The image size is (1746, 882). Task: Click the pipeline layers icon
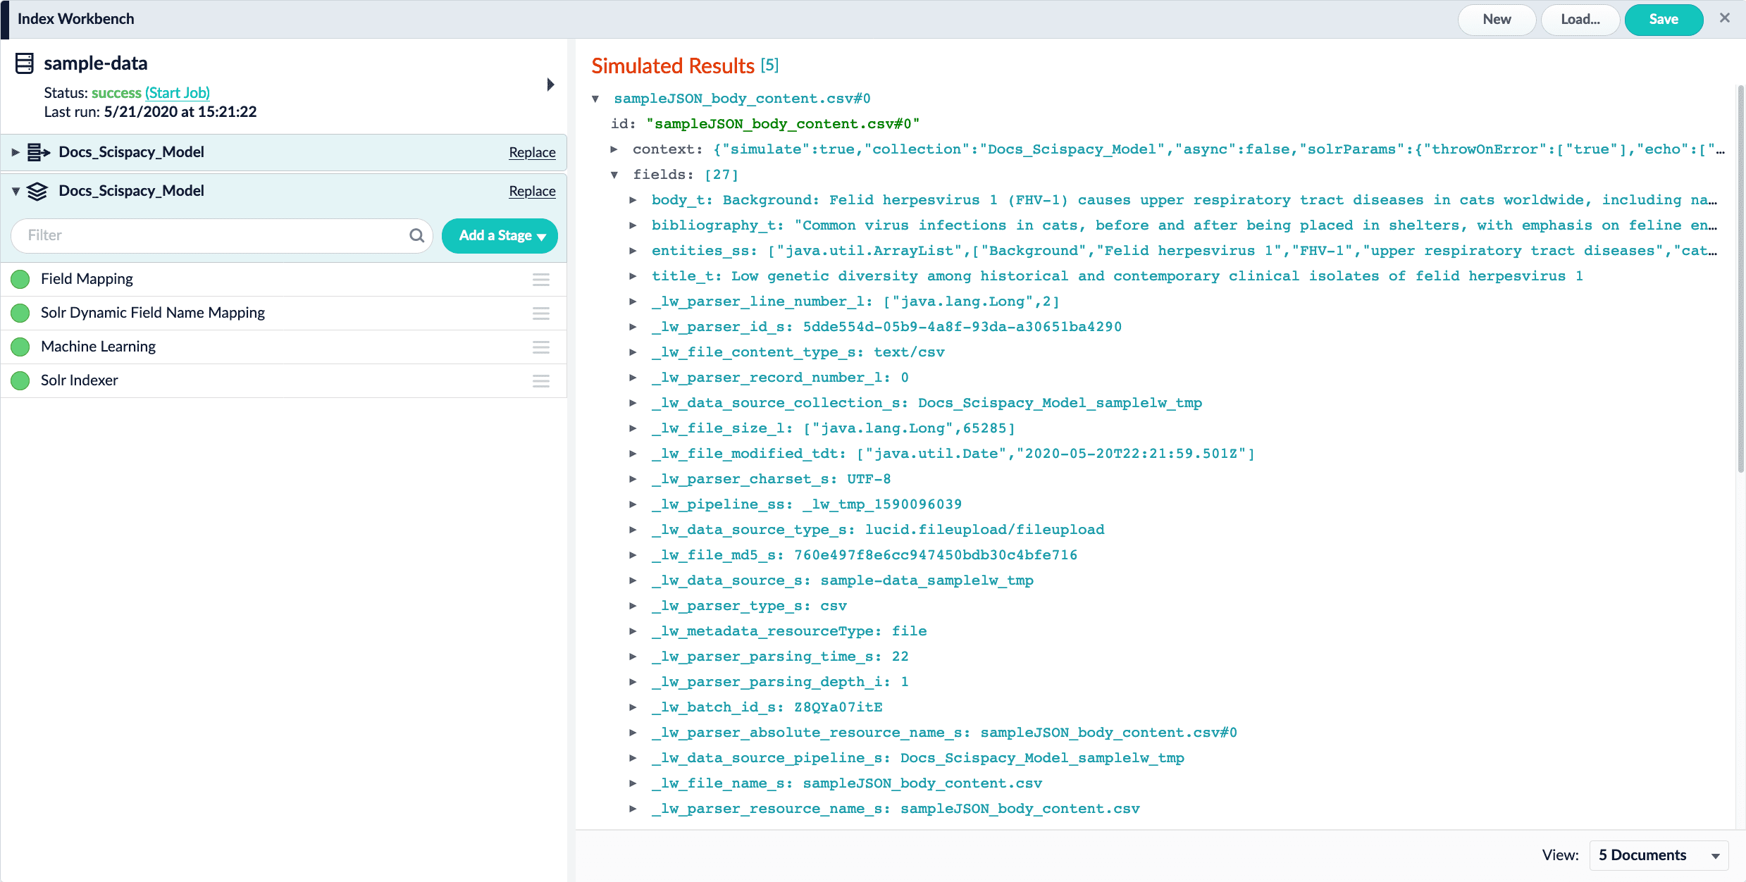[37, 191]
